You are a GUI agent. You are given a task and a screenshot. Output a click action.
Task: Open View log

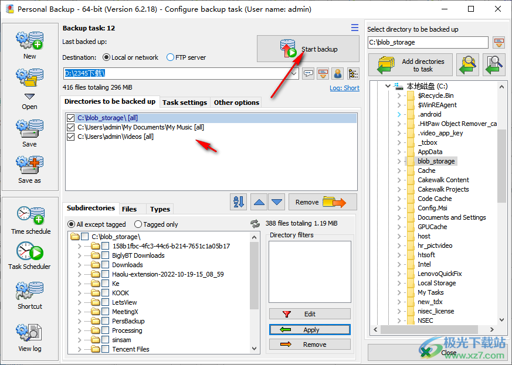(x=30, y=338)
